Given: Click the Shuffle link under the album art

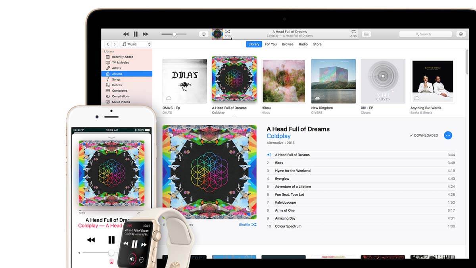Looking at the screenshot, I should coord(248,225).
